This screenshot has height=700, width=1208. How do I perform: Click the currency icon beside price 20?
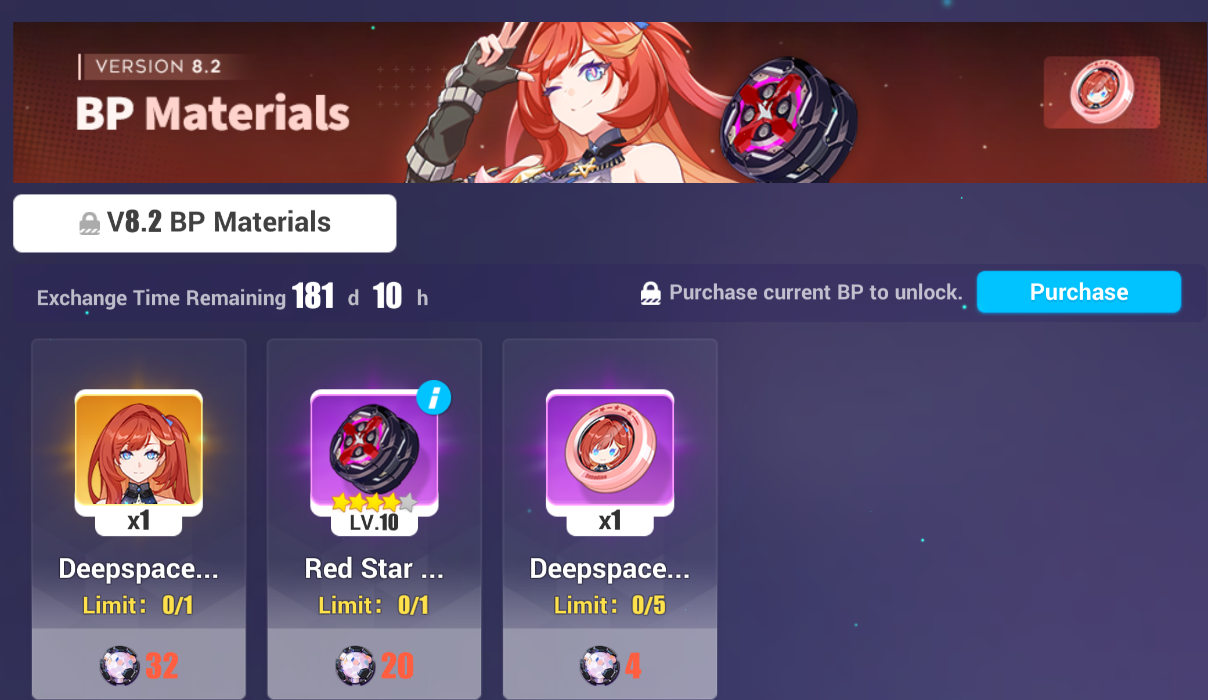[355, 666]
